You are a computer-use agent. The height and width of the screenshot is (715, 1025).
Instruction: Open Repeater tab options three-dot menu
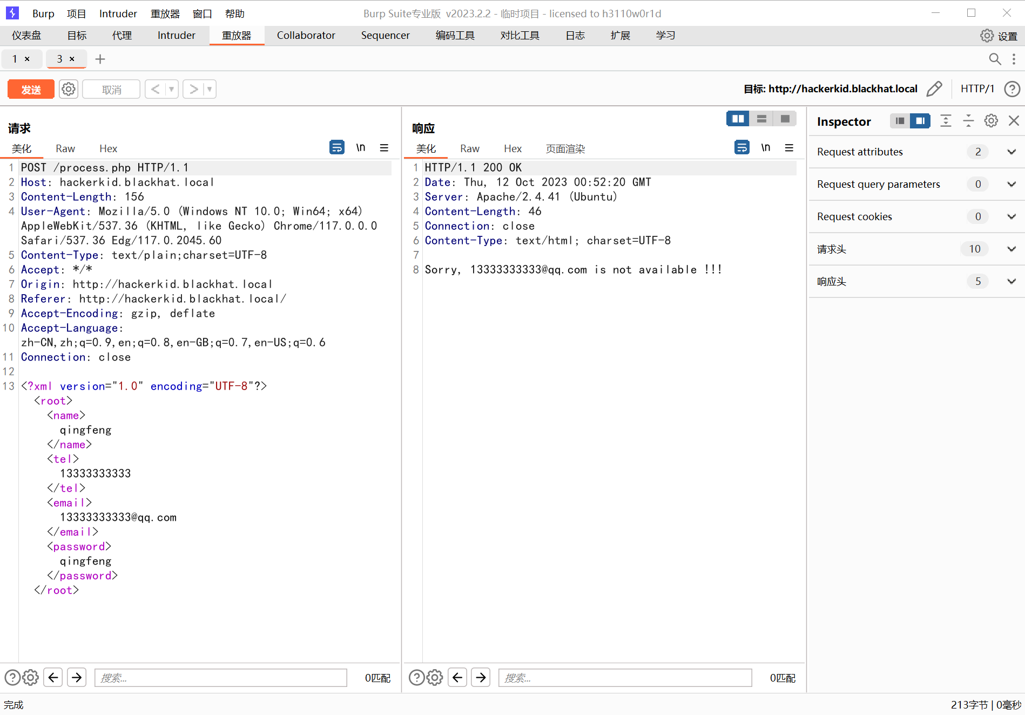point(1014,59)
